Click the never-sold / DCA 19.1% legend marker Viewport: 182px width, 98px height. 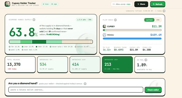[x=51, y=47]
